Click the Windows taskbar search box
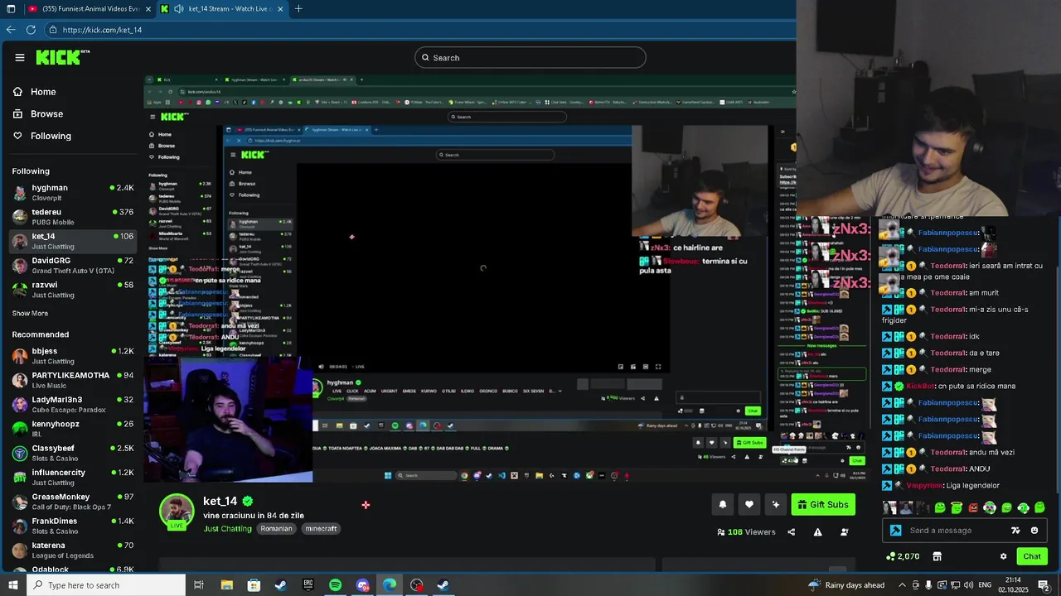 (106, 585)
